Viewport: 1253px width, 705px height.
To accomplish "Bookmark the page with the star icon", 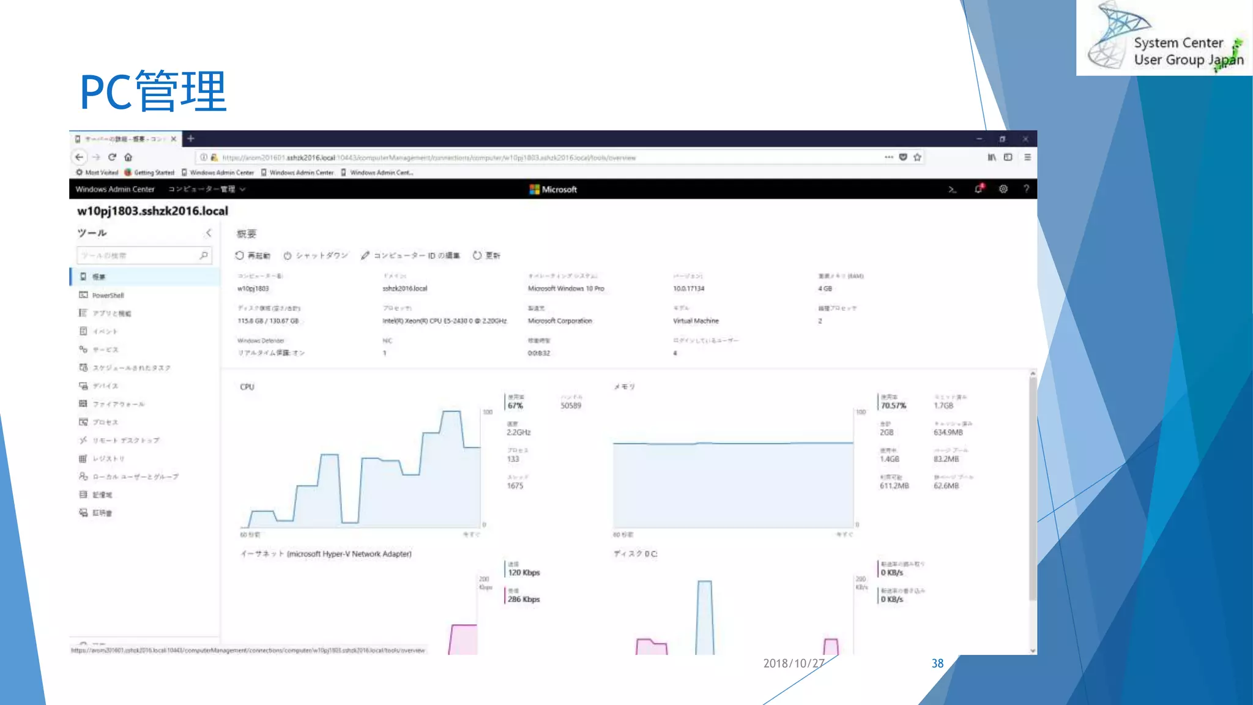I will click(917, 157).
